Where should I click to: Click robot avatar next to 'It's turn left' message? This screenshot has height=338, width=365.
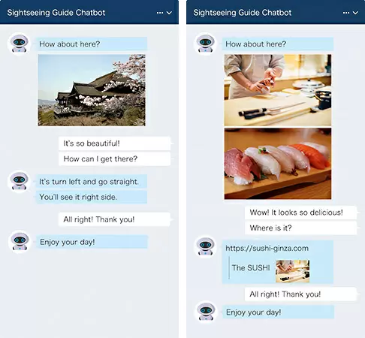(x=20, y=181)
